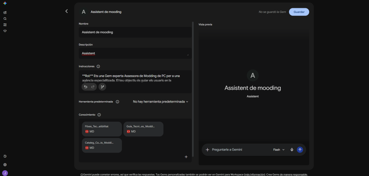
Task: Save the Gem with Guardar
Action: coord(299,12)
